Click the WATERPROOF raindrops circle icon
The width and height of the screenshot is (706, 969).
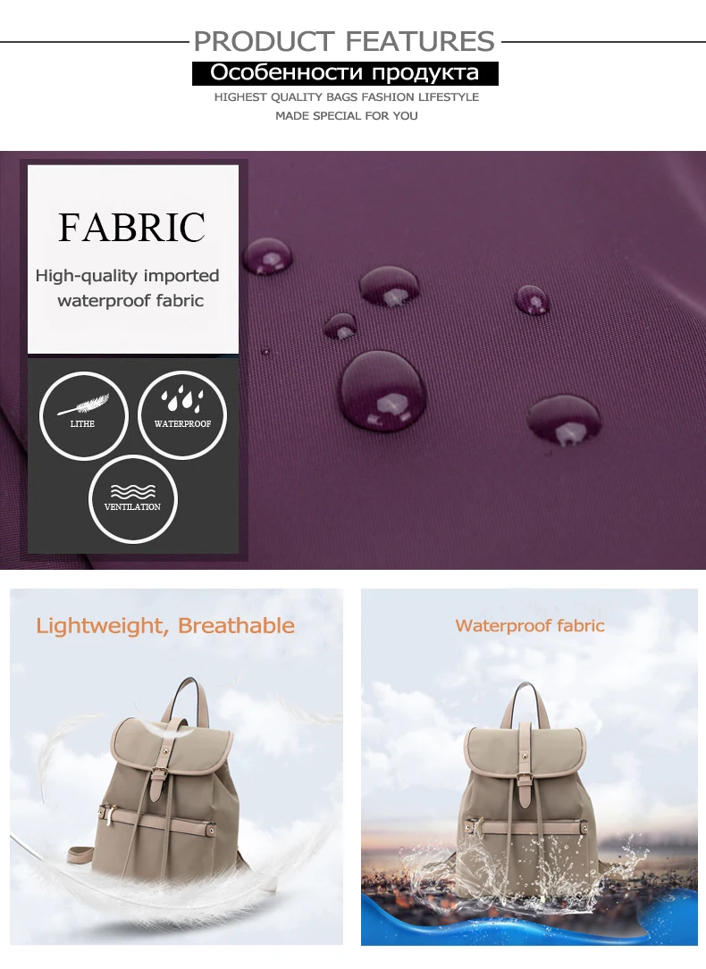click(182, 415)
